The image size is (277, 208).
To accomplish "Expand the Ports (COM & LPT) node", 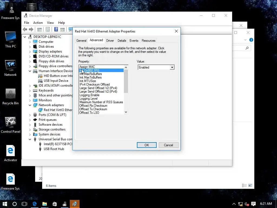I will point(30,115).
